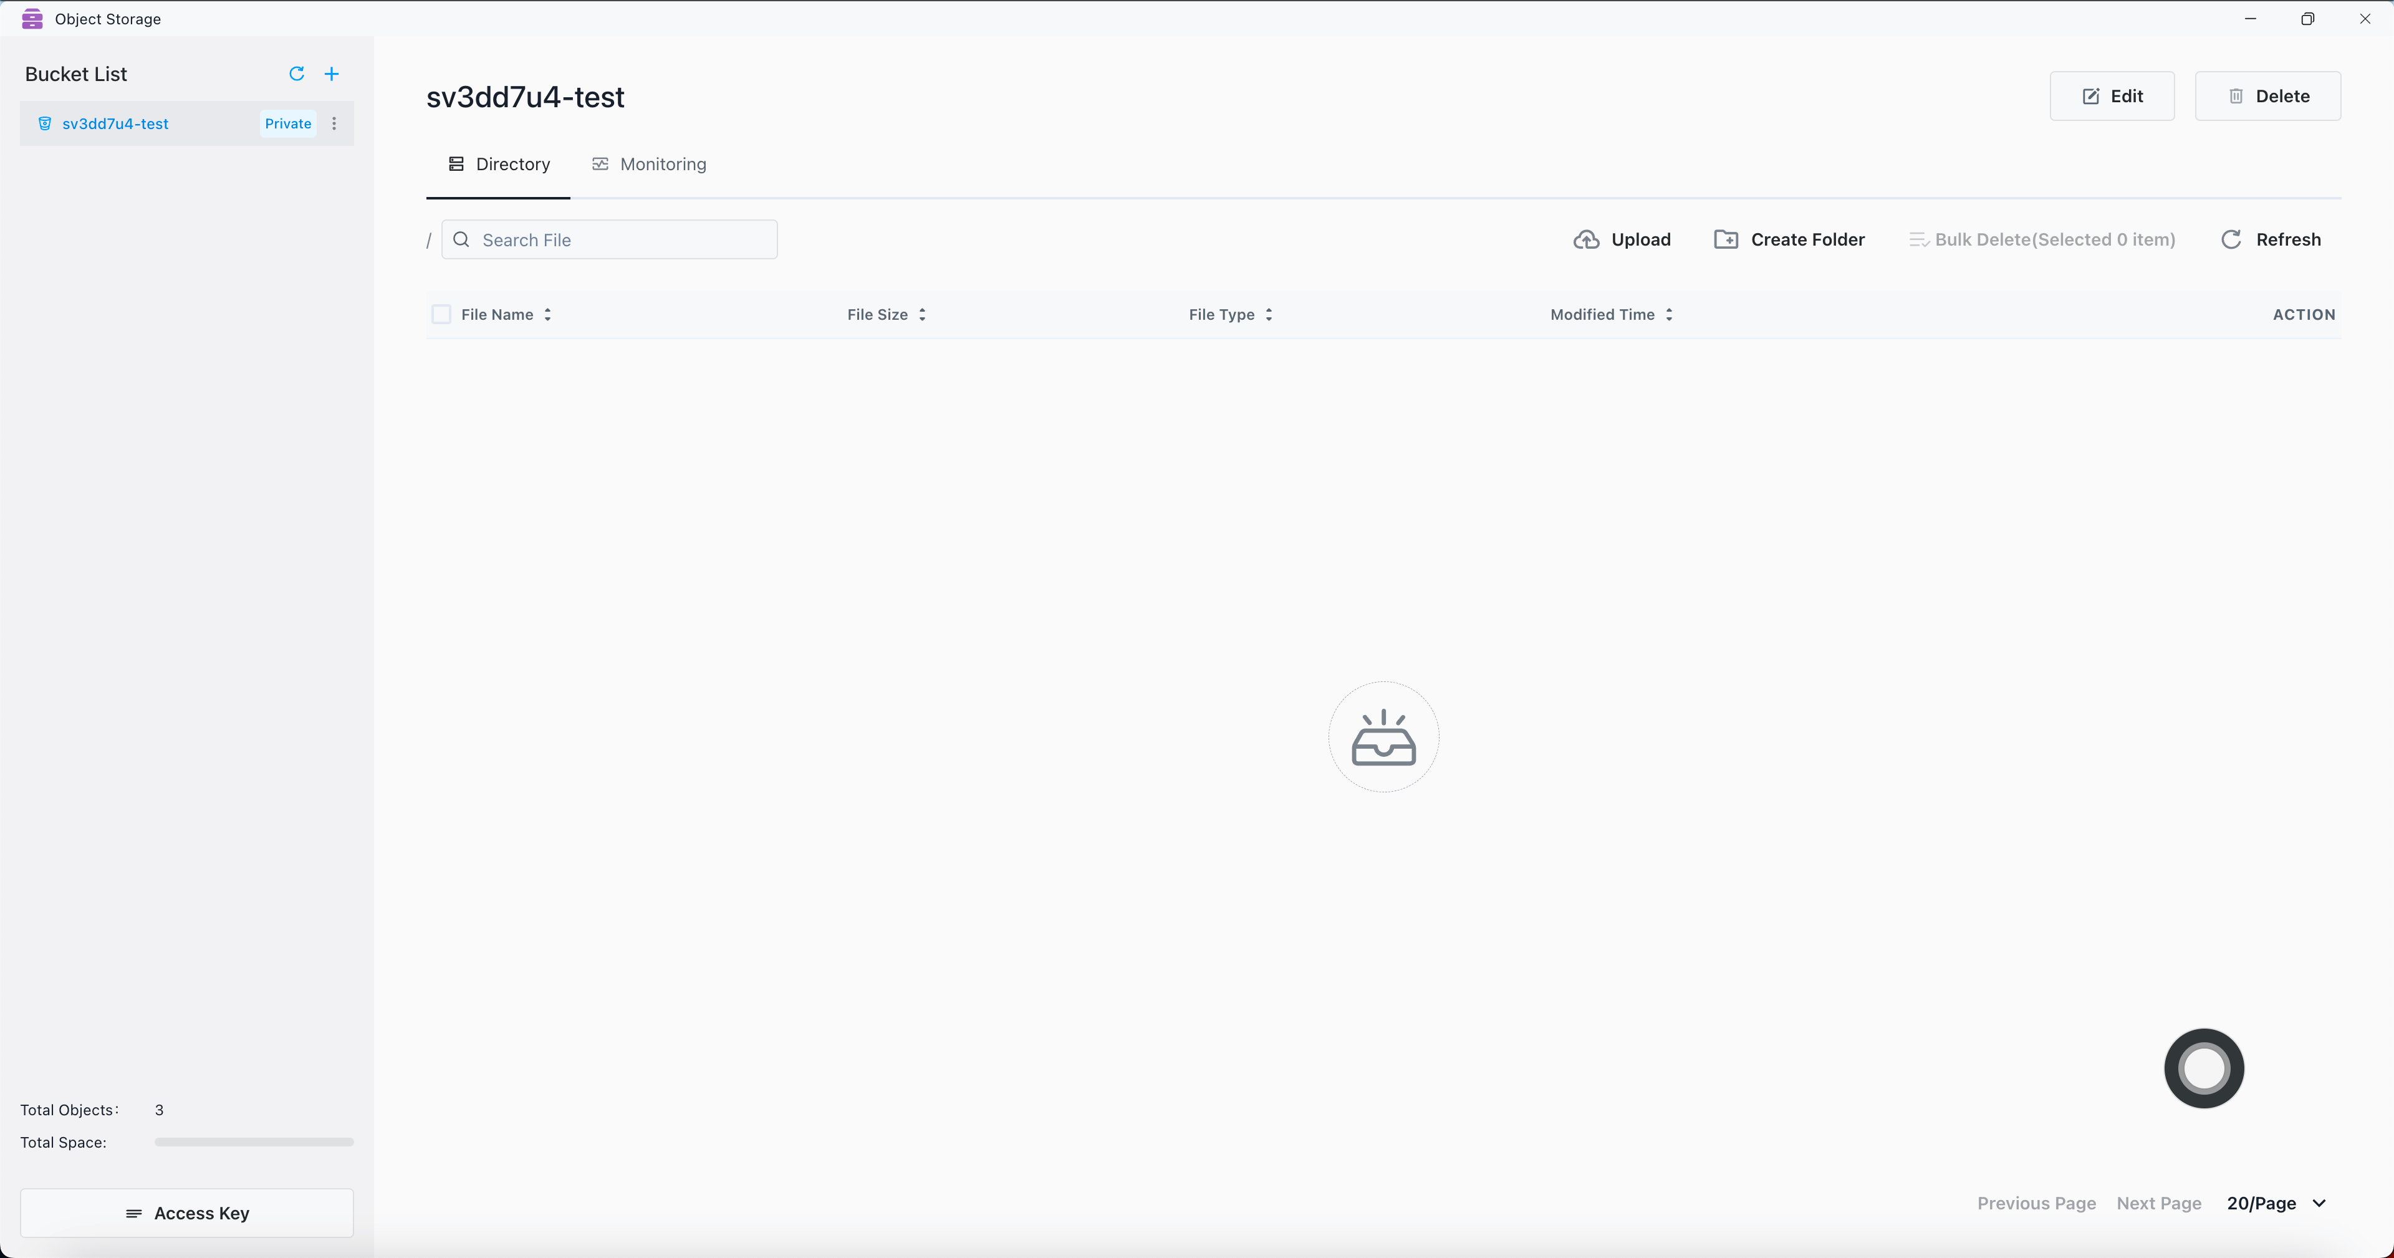Screen dimensions: 2394x1258
Task: Click the Total Space usage bar
Action: point(254,1142)
